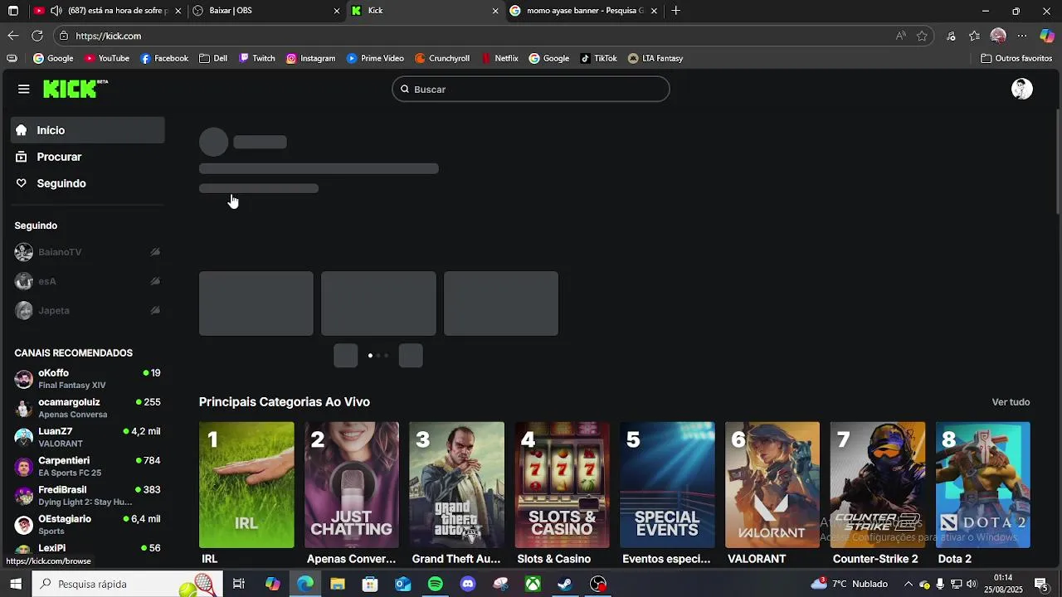
Task: Open the LTA Fantasy bookmark
Action: (x=655, y=58)
